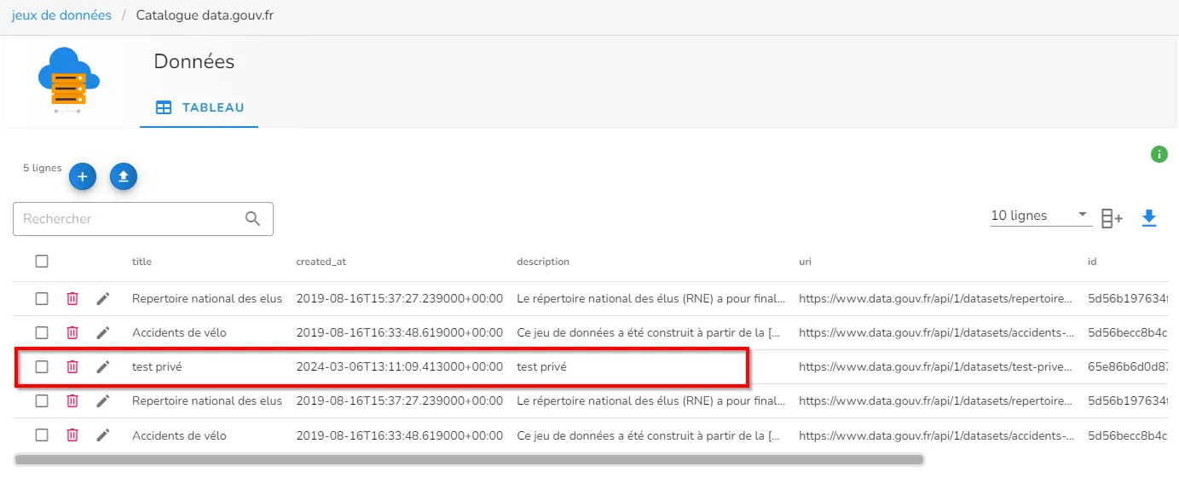The image size is (1179, 478).
Task: Go to the jeux de données breadcrumb
Action: click(61, 15)
